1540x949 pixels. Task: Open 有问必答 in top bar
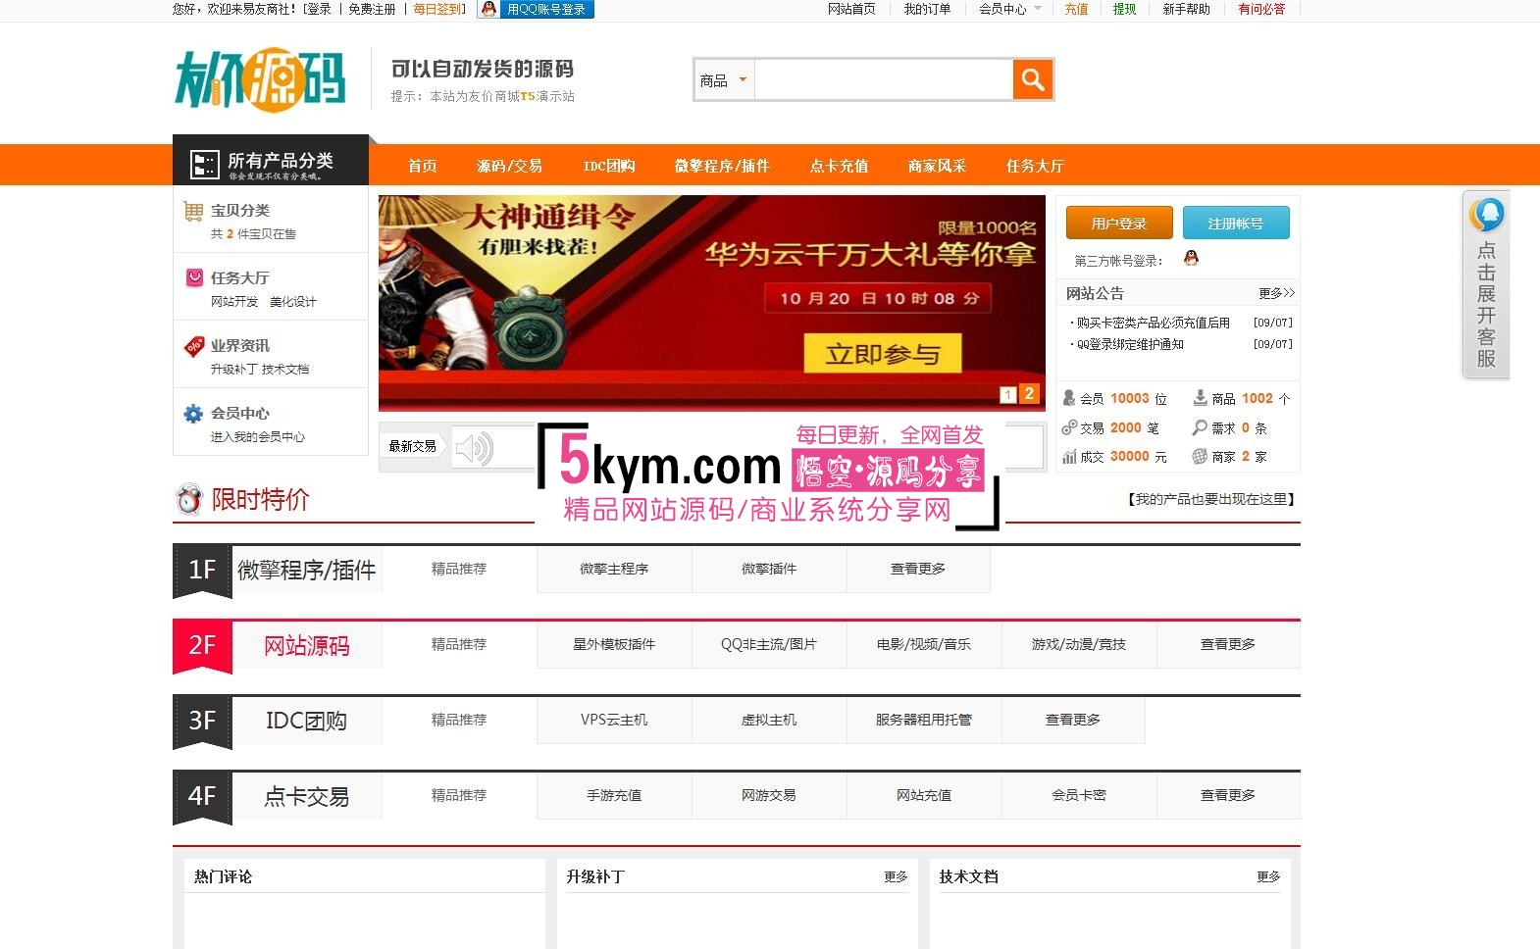point(1261,9)
